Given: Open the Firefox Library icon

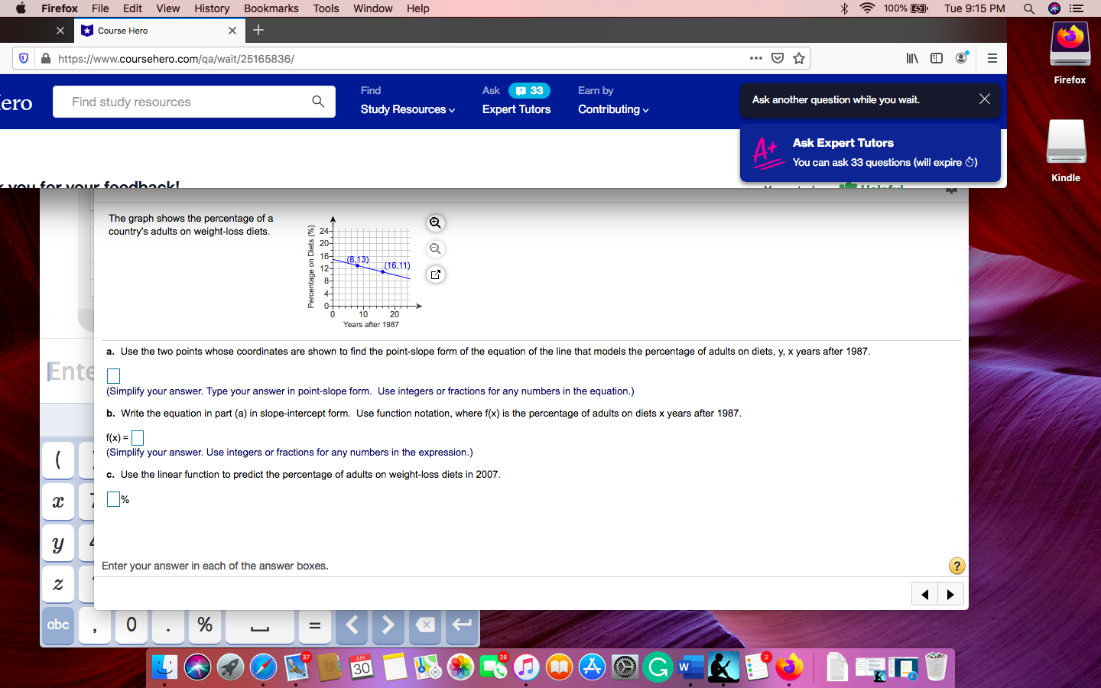Looking at the screenshot, I should coord(912,58).
